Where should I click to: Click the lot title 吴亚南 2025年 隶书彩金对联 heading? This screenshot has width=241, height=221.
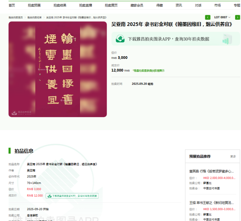click(x=172, y=24)
